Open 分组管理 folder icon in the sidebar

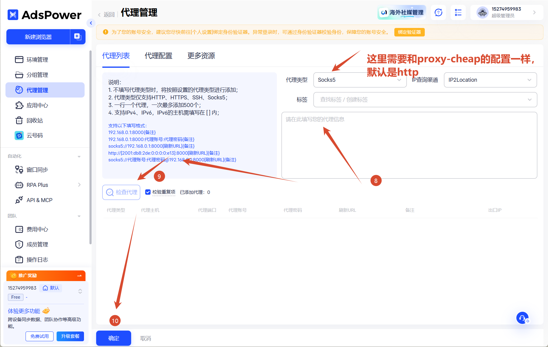19,75
